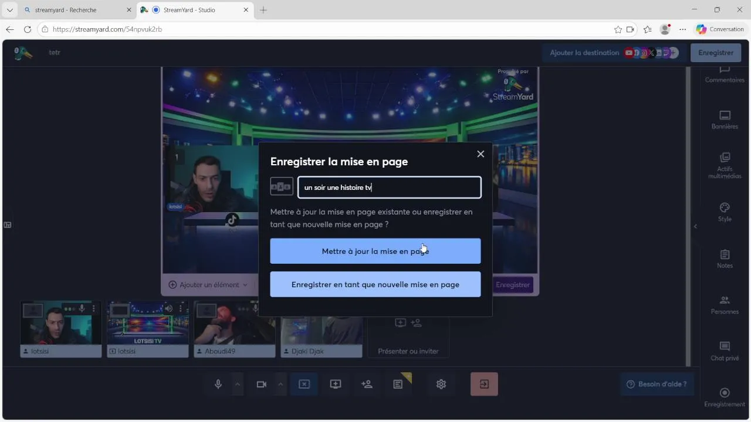Click the layout name field containing "un soir une histoire tv"
The image size is (751, 422).
pyautogui.click(x=389, y=188)
